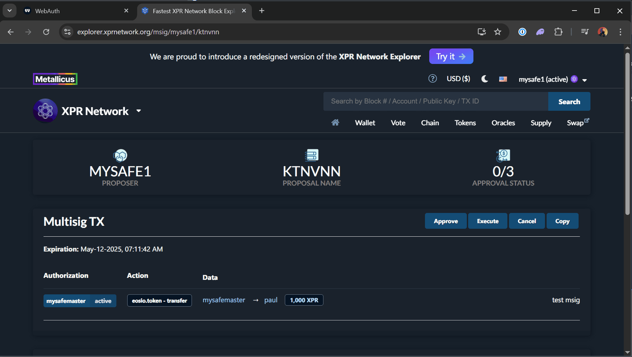This screenshot has width=632, height=357.
Task: View site information icon in address bar
Action: 67,32
